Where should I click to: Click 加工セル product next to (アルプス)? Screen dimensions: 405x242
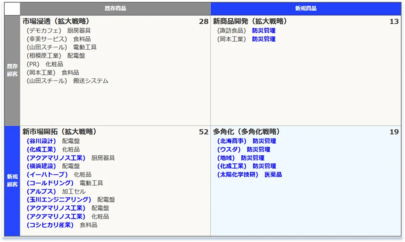74,191
